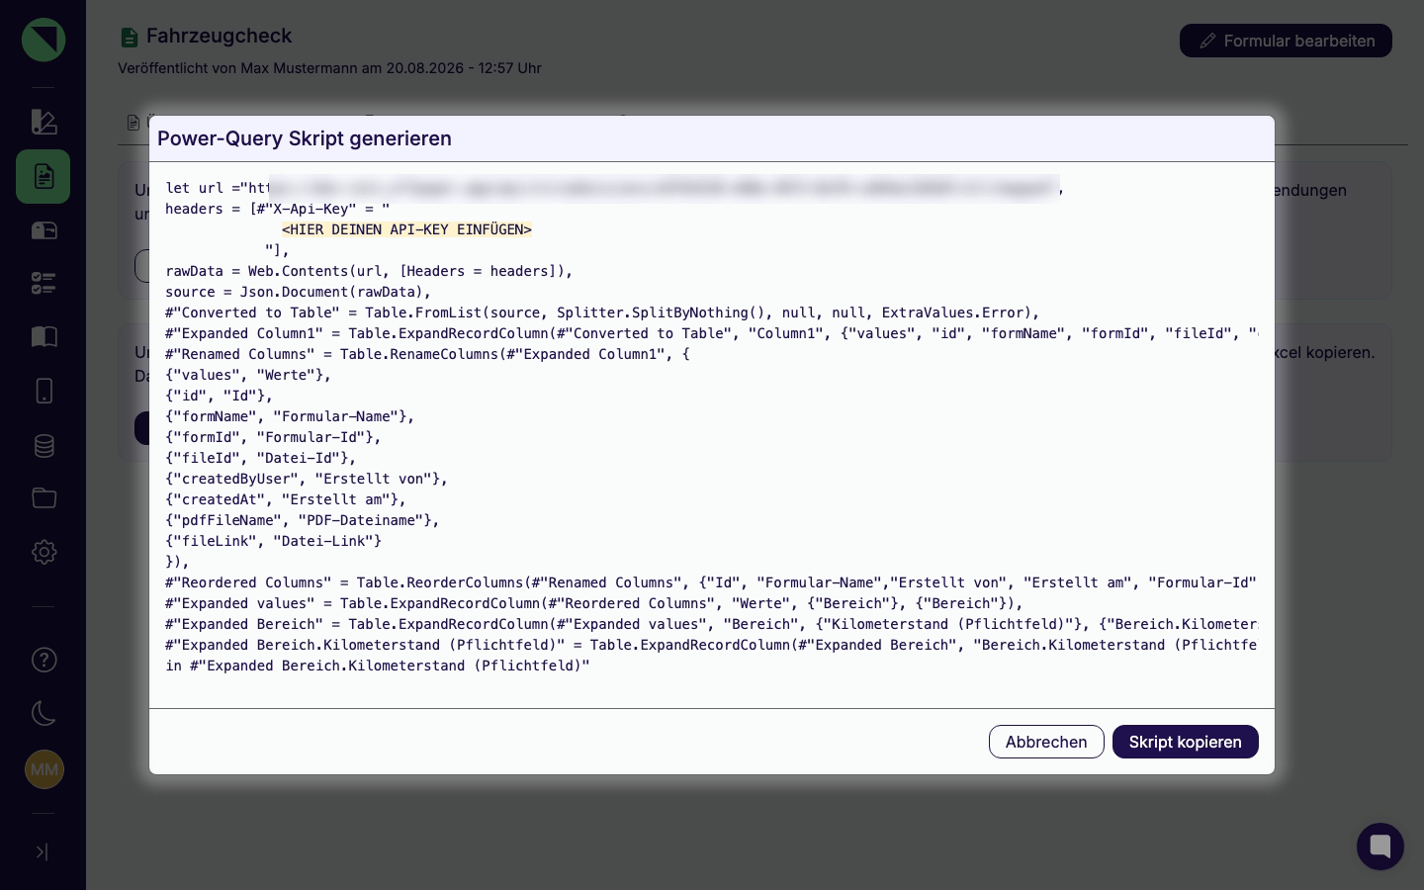
Task: Expand the sidebar with arrow icon
Action: (x=42, y=851)
